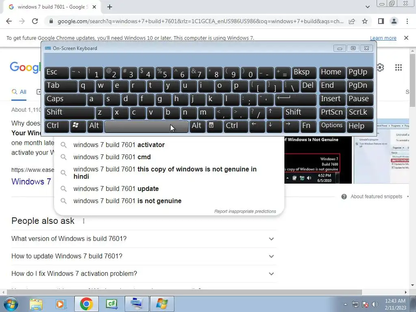Toggle Caps lock on On-Screen Keyboard
The height and width of the screenshot is (312, 416).
click(x=65, y=100)
